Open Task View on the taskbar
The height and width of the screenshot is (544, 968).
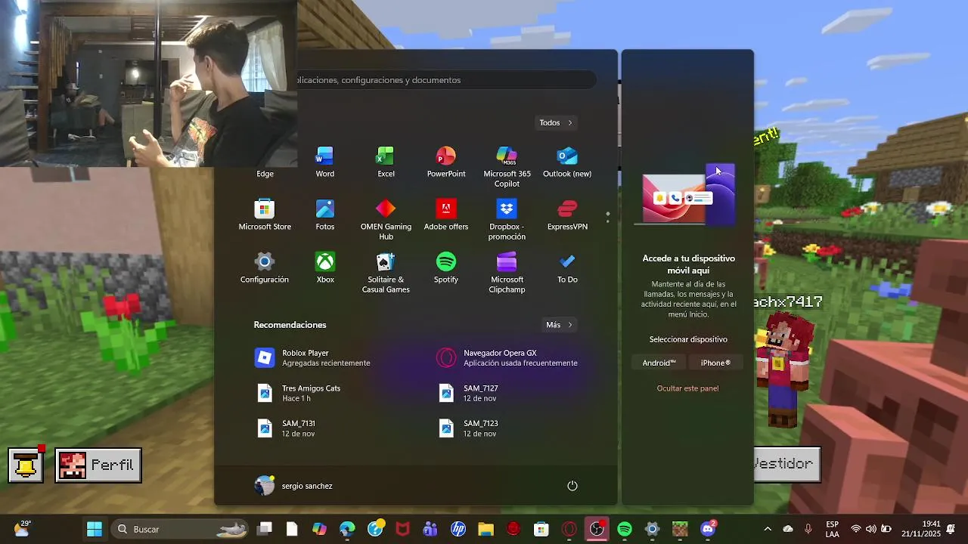(264, 529)
